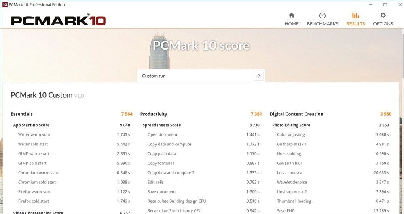The height and width of the screenshot is (214, 404).
Task: Click the results bar chart icon
Action: click(355, 15)
